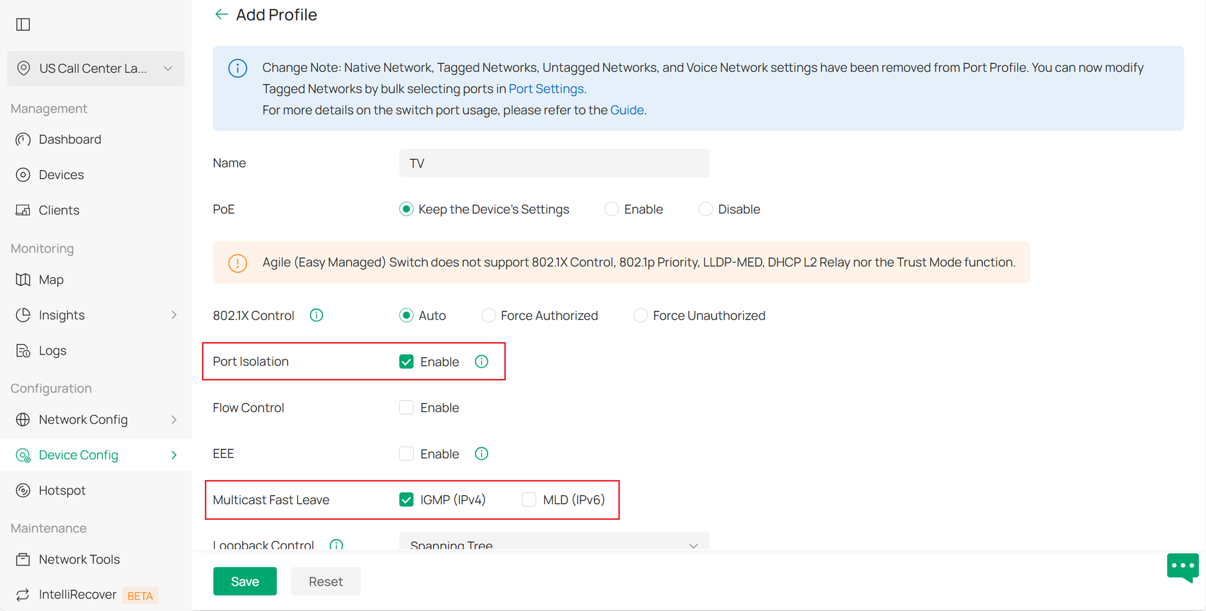Expand the Insights menu

tap(61, 315)
